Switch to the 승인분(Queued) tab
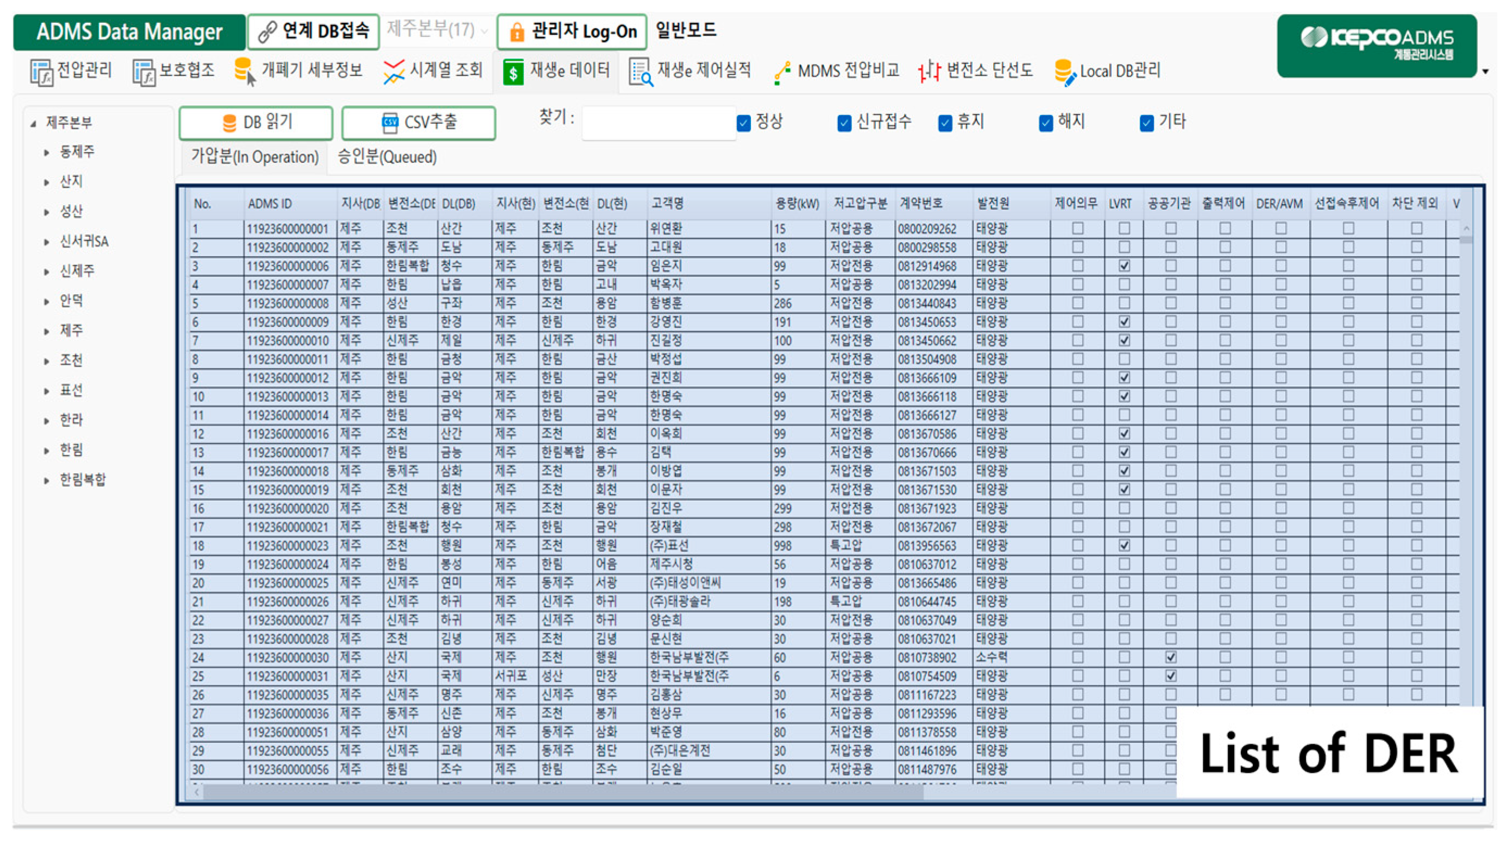 (x=387, y=157)
